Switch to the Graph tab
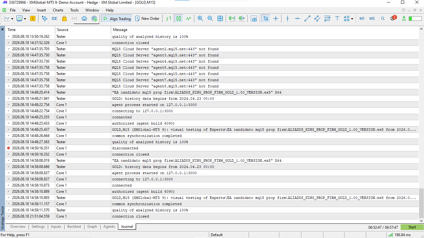Image resolution: width=424 pixels, height=238 pixels. click(92, 227)
